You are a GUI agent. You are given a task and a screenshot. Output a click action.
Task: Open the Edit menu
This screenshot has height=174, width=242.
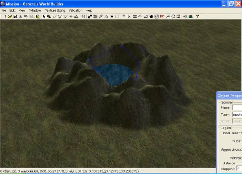[x=12, y=11]
